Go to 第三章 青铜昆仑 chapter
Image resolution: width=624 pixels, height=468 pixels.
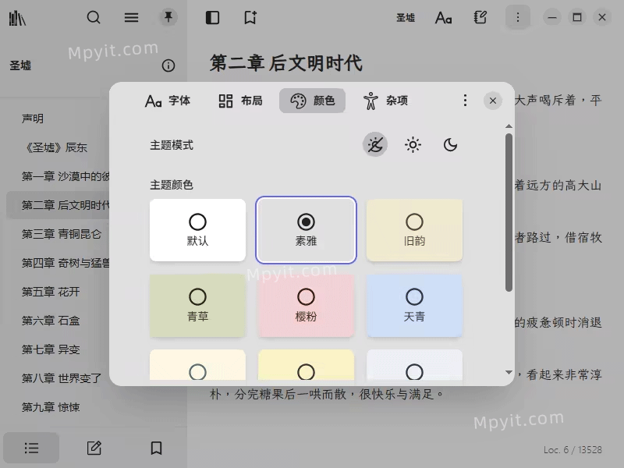[62, 234]
